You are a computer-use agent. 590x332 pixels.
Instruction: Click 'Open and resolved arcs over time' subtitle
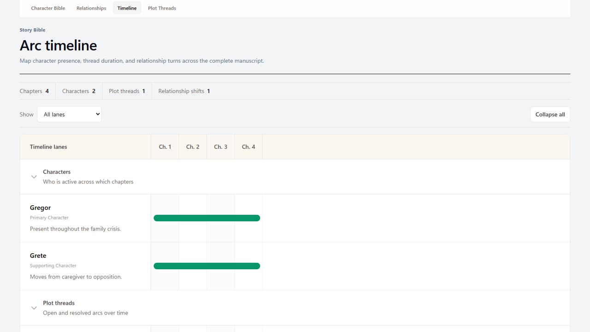coord(85,313)
